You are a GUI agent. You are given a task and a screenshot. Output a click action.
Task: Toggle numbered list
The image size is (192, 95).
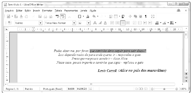click(135, 23)
